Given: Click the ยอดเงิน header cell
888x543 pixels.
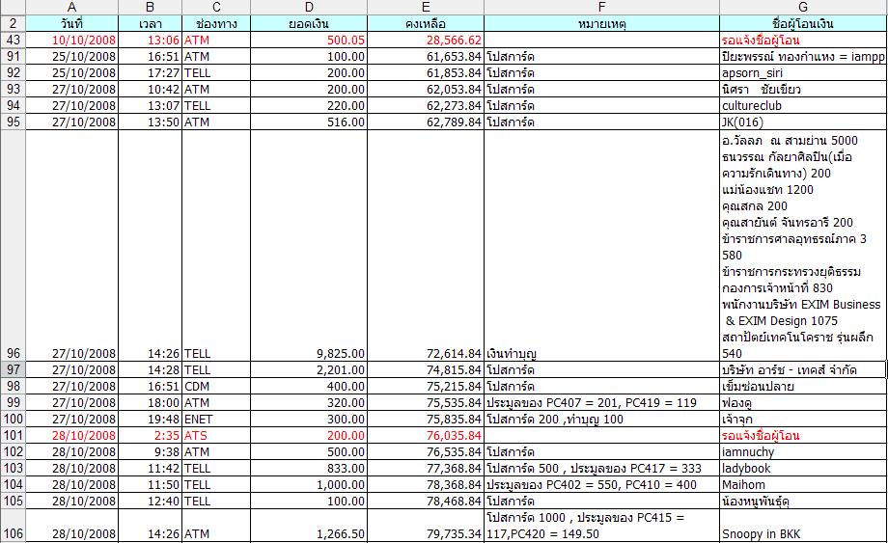Looking at the screenshot, I should coord(309,24).
